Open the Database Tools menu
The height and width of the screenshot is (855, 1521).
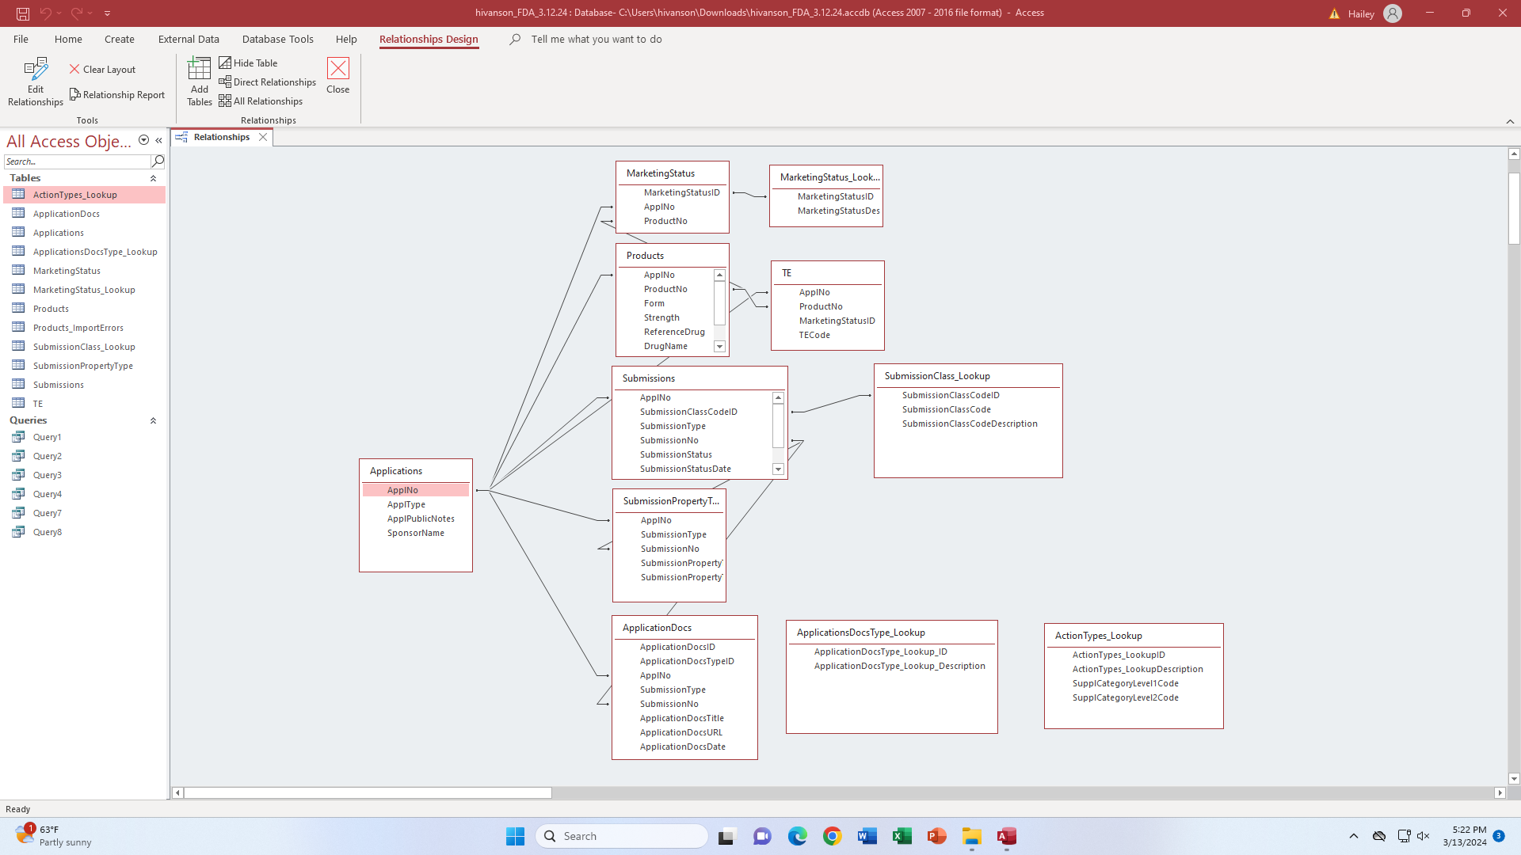point(276,39)
